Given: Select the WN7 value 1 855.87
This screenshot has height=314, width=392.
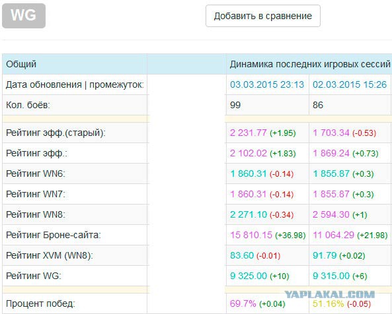Looking at the screenshot, I should [x=331, y=194].
